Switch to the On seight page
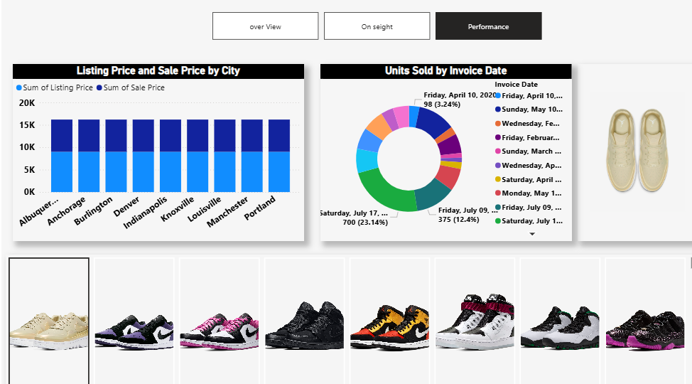The width and height of the screenshot is (692, 384). [377, 26]
